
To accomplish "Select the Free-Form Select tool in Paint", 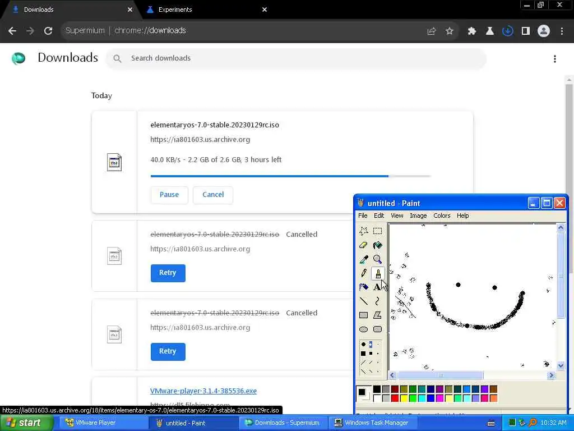I will pos(363,231).
